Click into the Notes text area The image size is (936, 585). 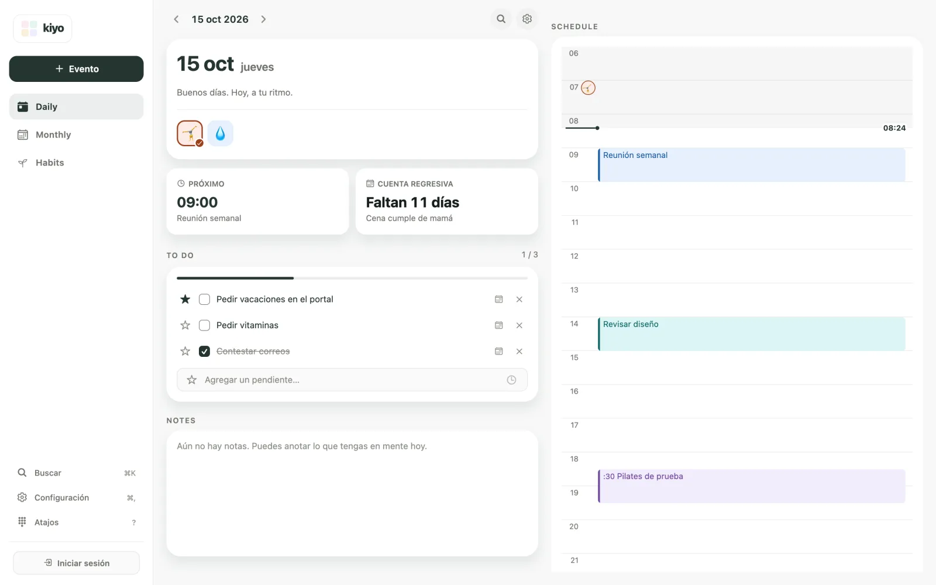click(x=352, y=494)
